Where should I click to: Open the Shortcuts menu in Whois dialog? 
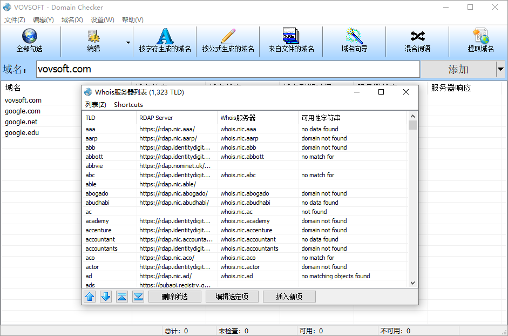coord(128,104)
